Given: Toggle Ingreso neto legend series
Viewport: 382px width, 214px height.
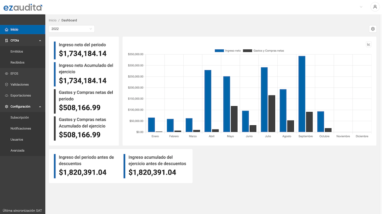Looking at the screenshot, I should tap(228, 50).
